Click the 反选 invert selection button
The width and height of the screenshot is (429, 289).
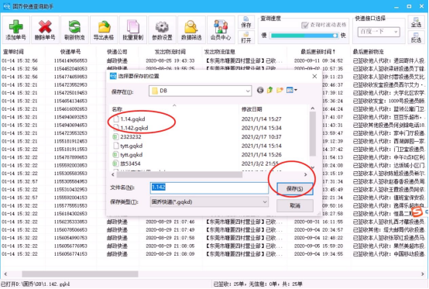click(x=416, y=37)
